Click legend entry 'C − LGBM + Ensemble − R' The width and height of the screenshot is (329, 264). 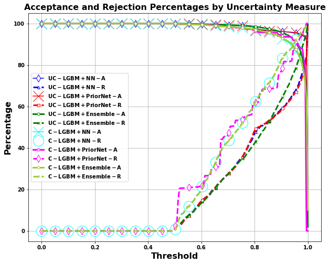(x=84, y=176)
